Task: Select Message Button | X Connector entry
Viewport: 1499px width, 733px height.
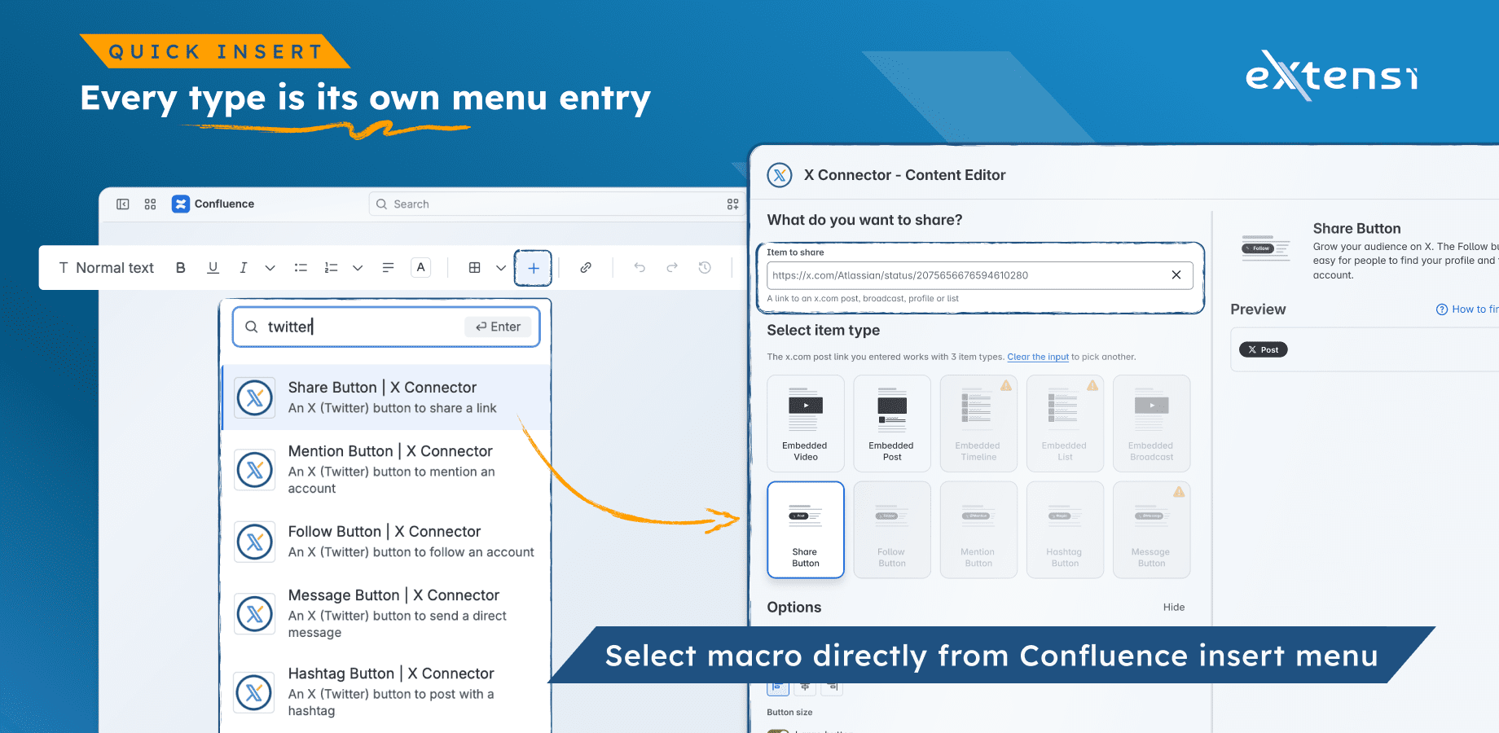Action: (x=386, y=613)
